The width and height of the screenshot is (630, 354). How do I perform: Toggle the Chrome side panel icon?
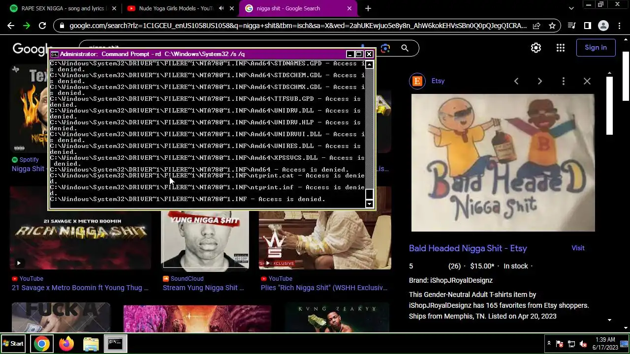click(587, 26)
